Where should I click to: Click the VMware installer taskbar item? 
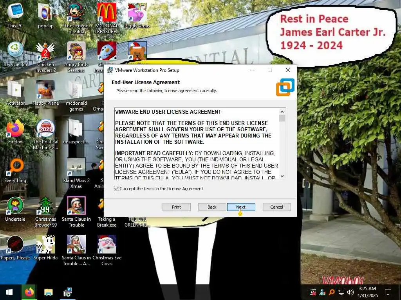67,292
